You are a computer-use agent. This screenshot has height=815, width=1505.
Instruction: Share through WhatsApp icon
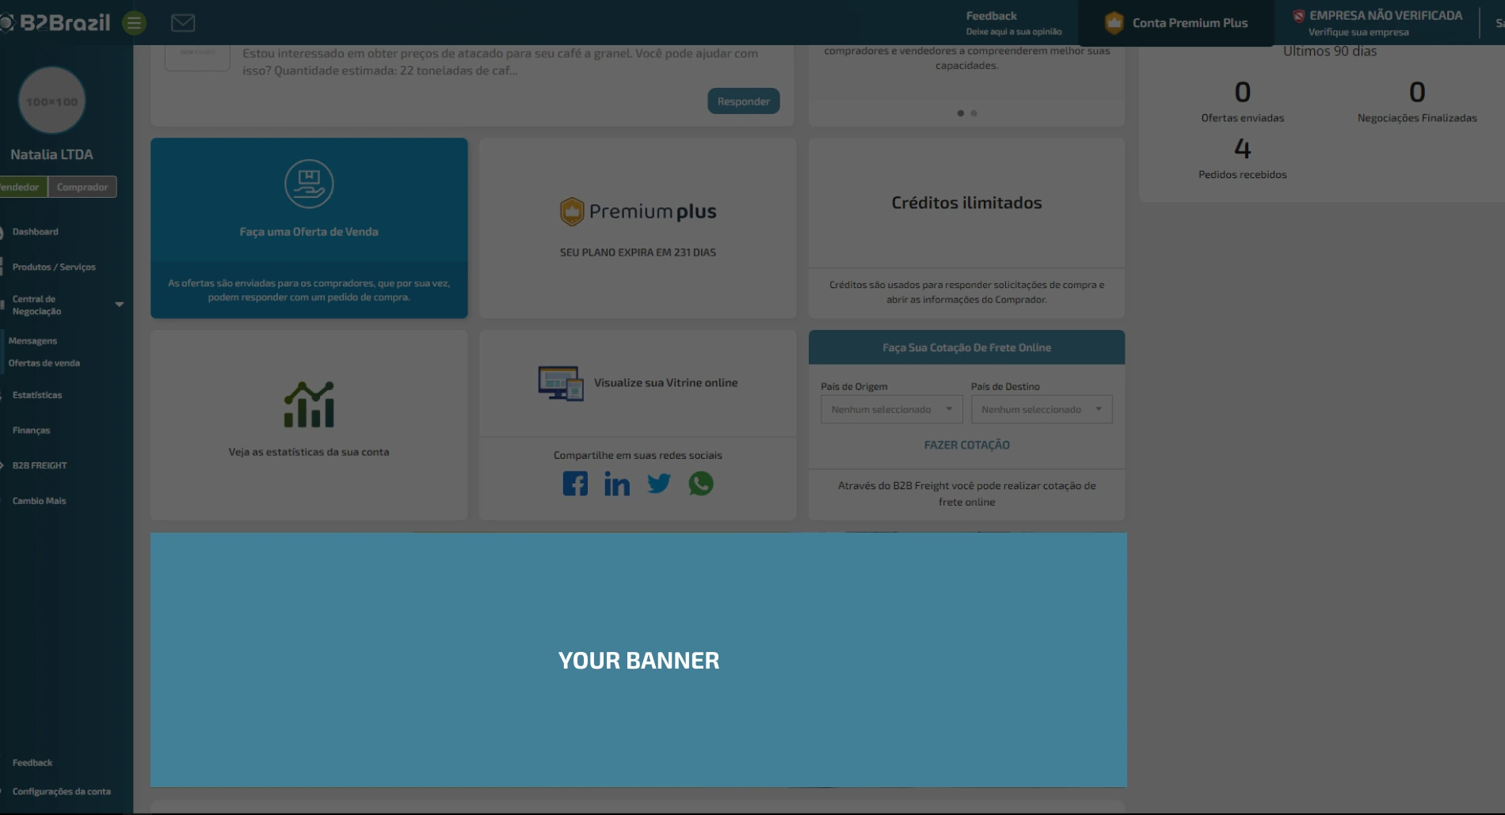[701, 483]
